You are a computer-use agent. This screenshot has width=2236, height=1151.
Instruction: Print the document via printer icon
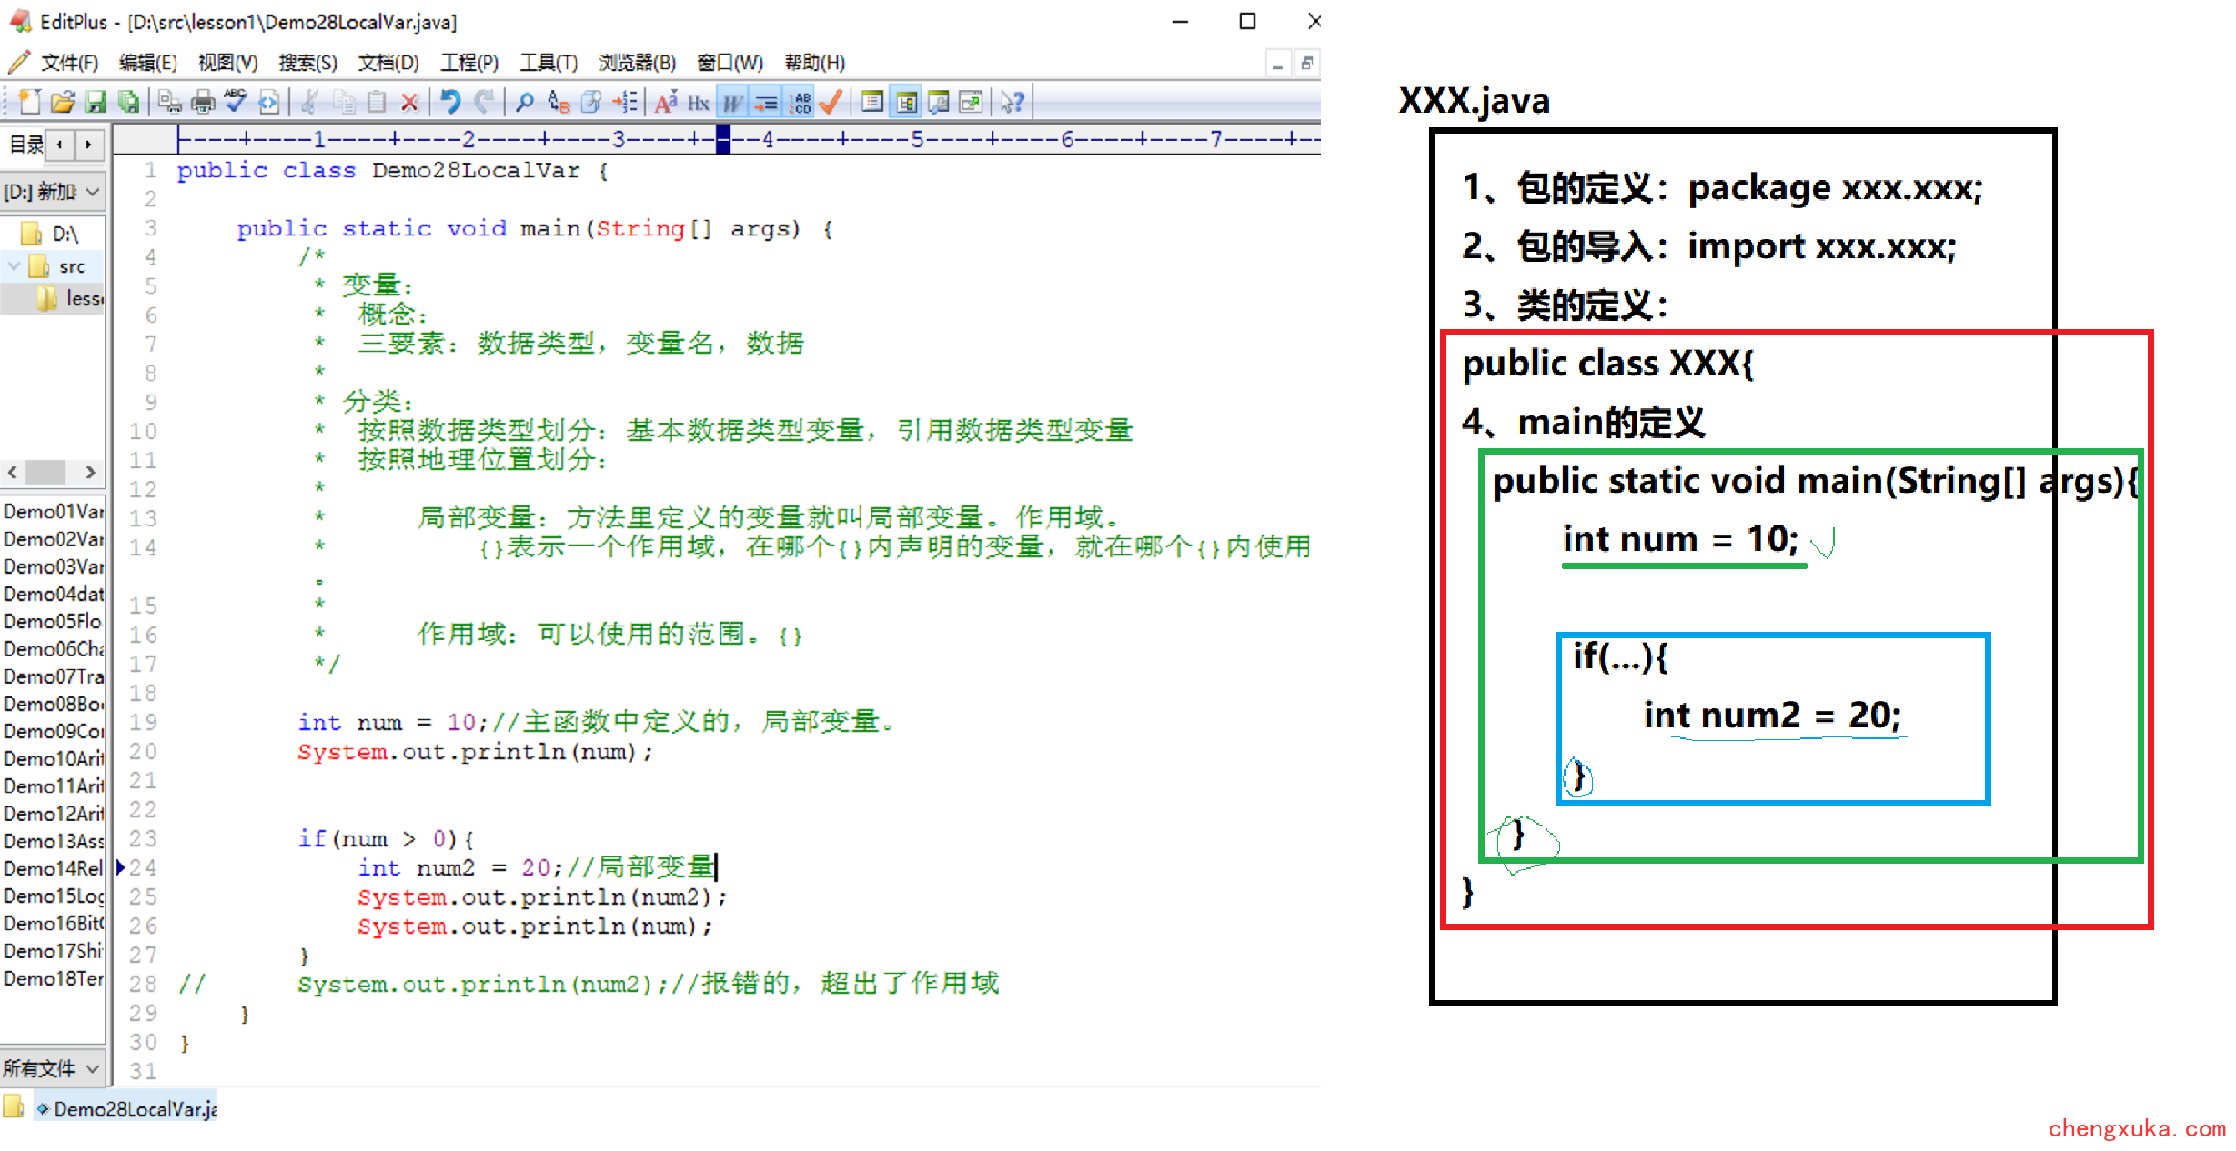203,102
